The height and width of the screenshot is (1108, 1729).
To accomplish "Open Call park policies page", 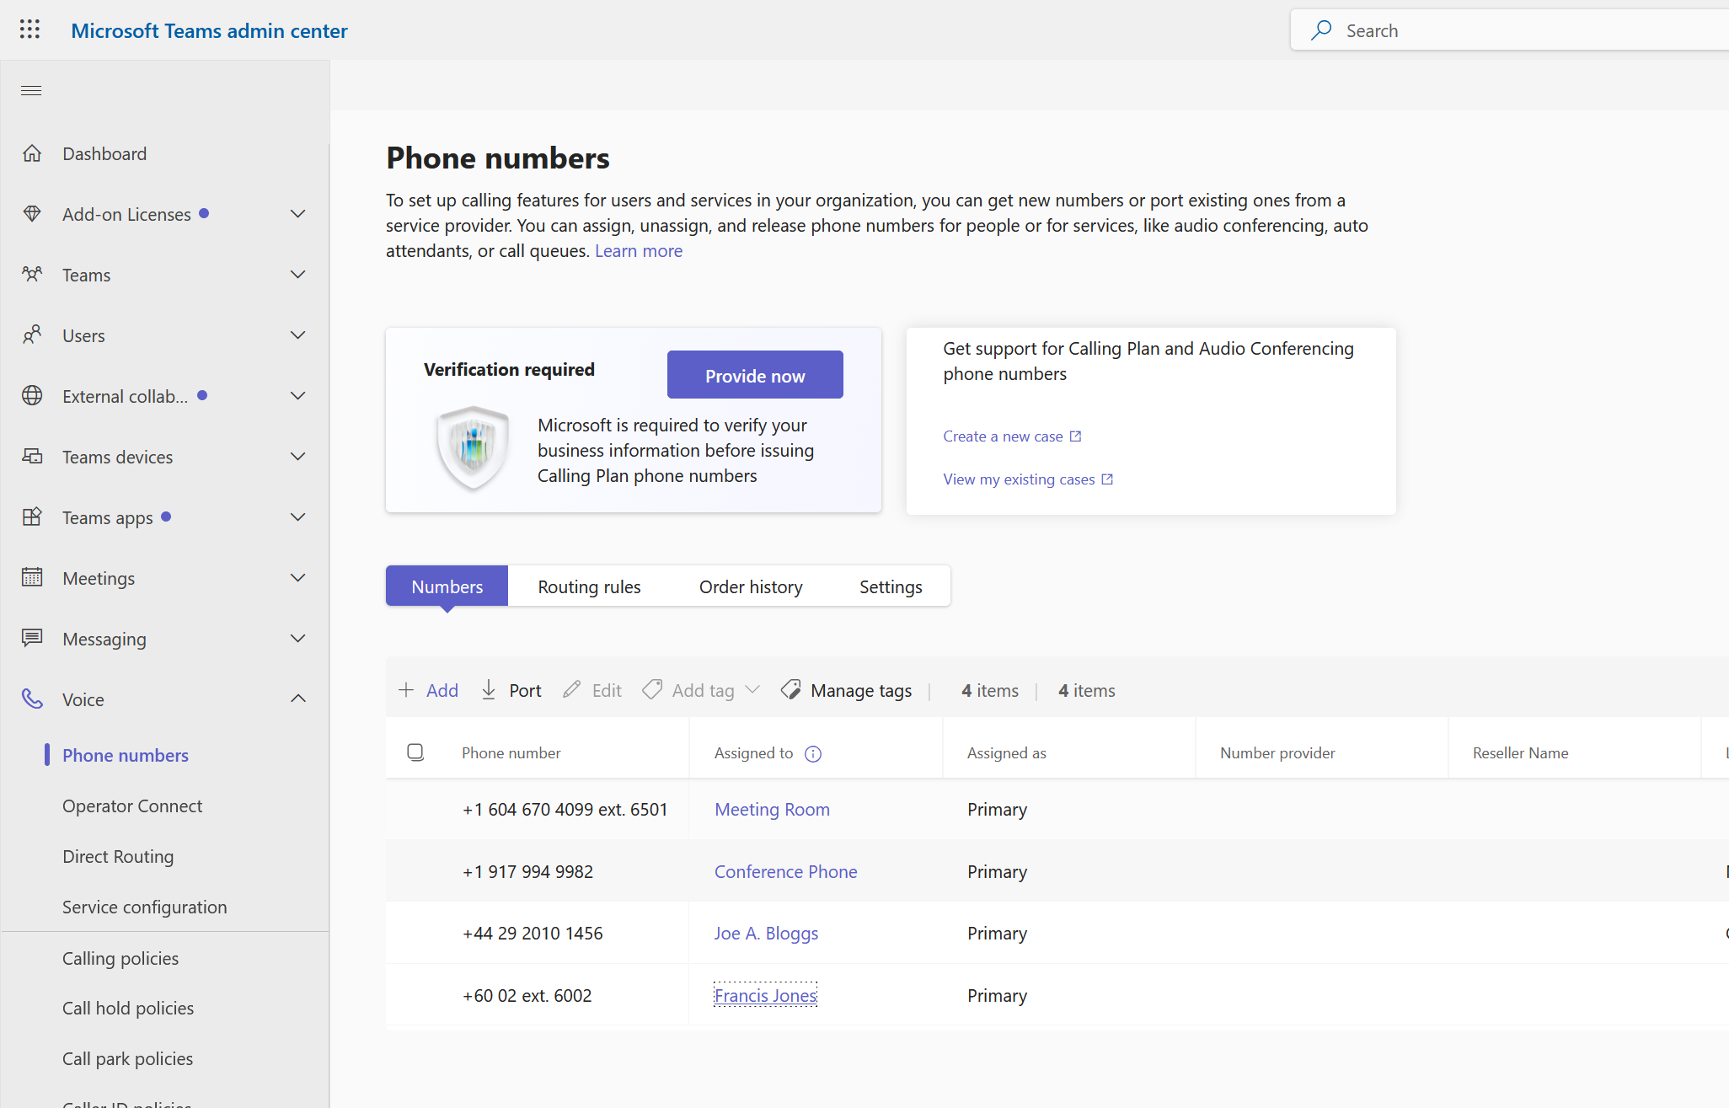I will 127,1058.
